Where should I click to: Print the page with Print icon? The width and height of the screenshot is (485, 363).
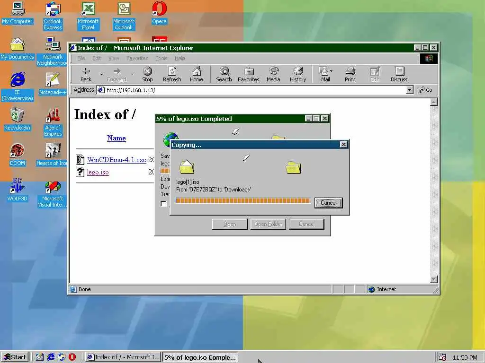pyautogui.click(x=350, y=74)
